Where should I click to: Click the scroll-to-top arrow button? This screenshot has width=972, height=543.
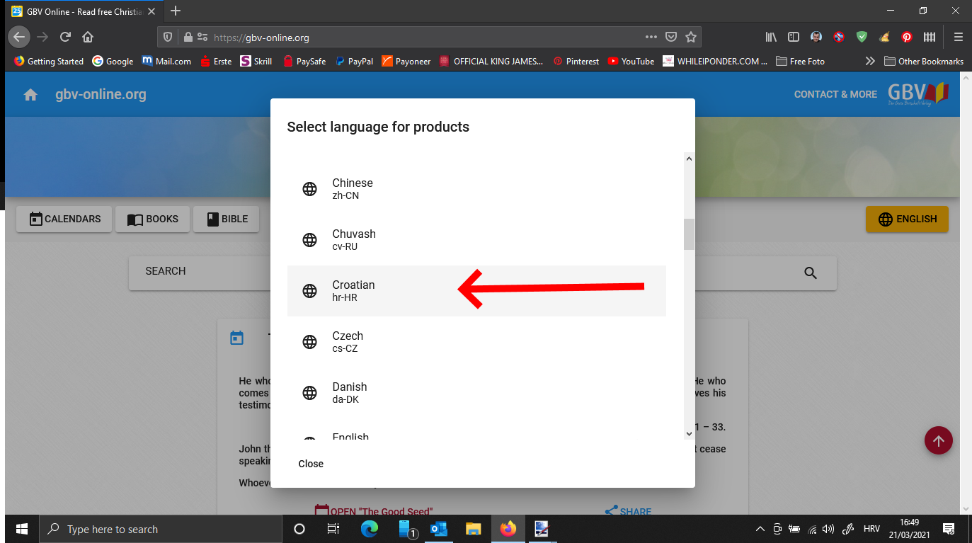click(938, 441)
